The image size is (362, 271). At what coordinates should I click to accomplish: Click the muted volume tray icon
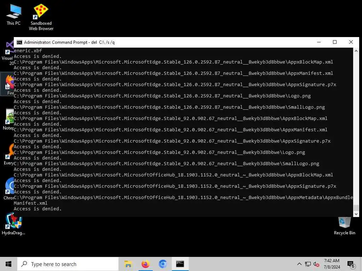click(x=316, y=264)
